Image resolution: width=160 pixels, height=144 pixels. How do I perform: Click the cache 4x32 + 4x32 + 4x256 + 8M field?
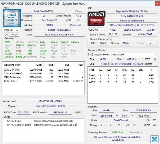[59, 35]
